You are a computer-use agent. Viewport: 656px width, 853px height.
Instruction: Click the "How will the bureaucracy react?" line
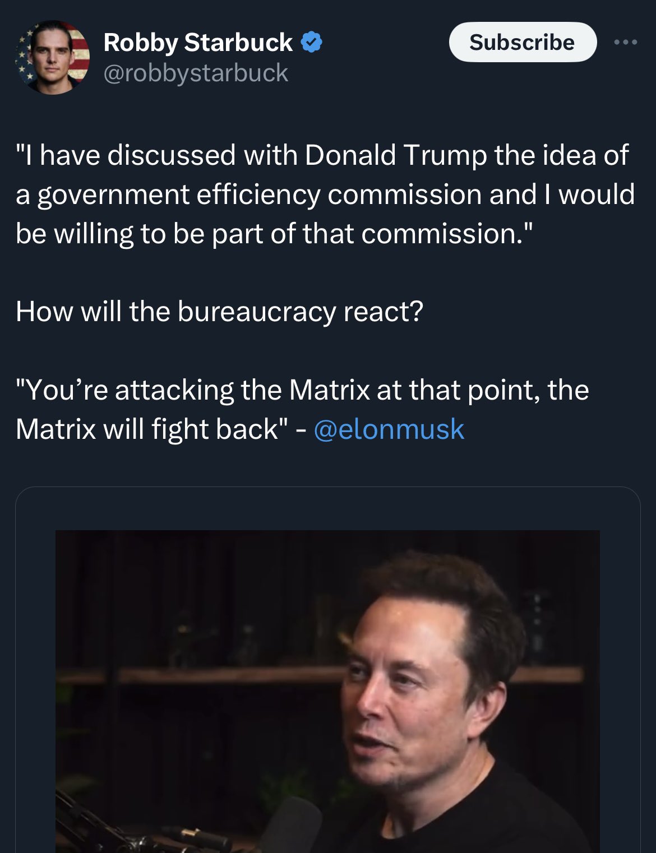tap(219, 312)
